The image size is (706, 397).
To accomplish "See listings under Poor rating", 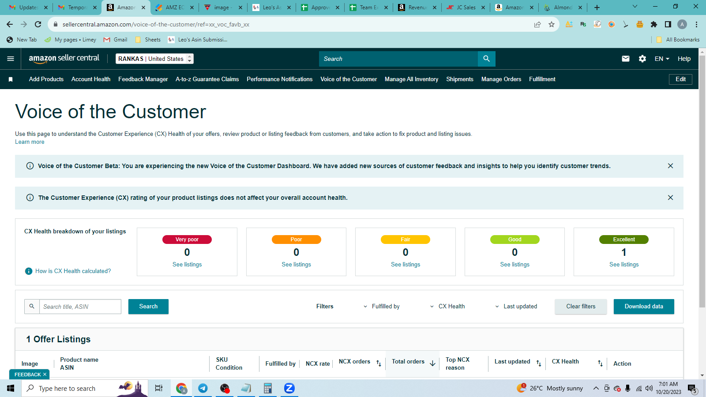I will 297,265.
